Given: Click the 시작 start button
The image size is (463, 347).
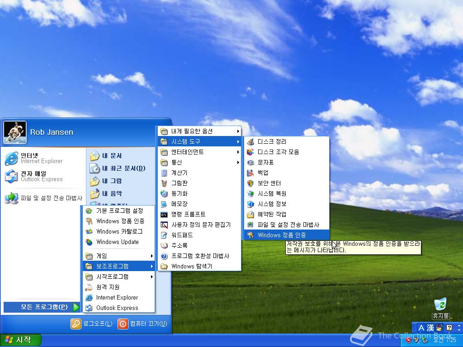Looking at the screenshot, I should 20,340.
